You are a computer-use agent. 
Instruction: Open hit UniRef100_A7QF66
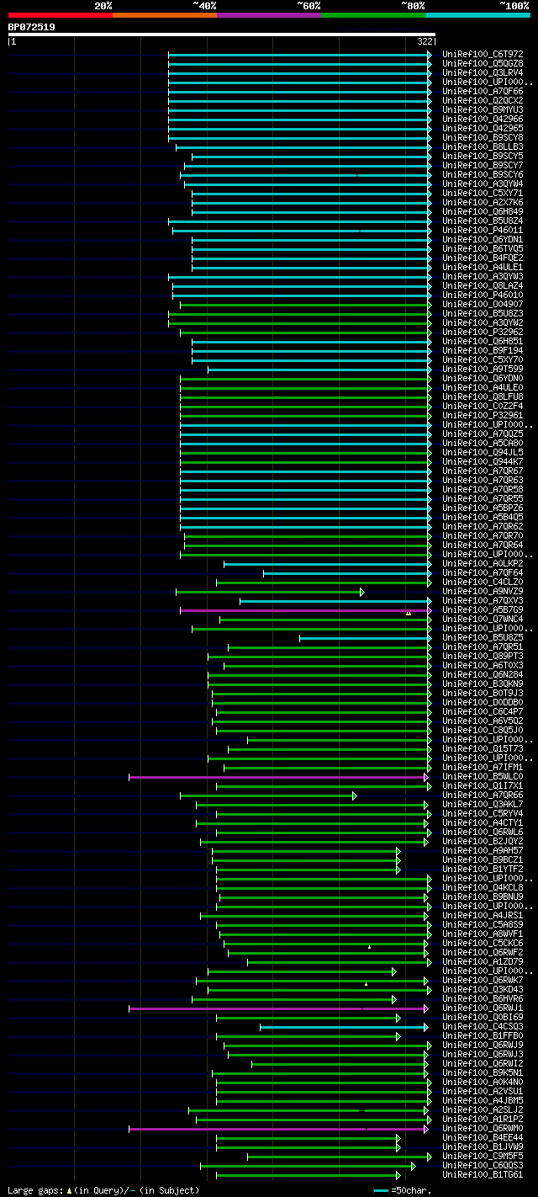coord(483,91)
